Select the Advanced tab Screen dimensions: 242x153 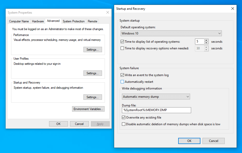[x=53, y=21]
